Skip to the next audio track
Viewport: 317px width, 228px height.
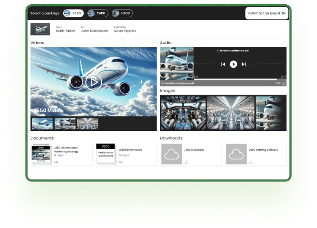(x=244, y=64)
